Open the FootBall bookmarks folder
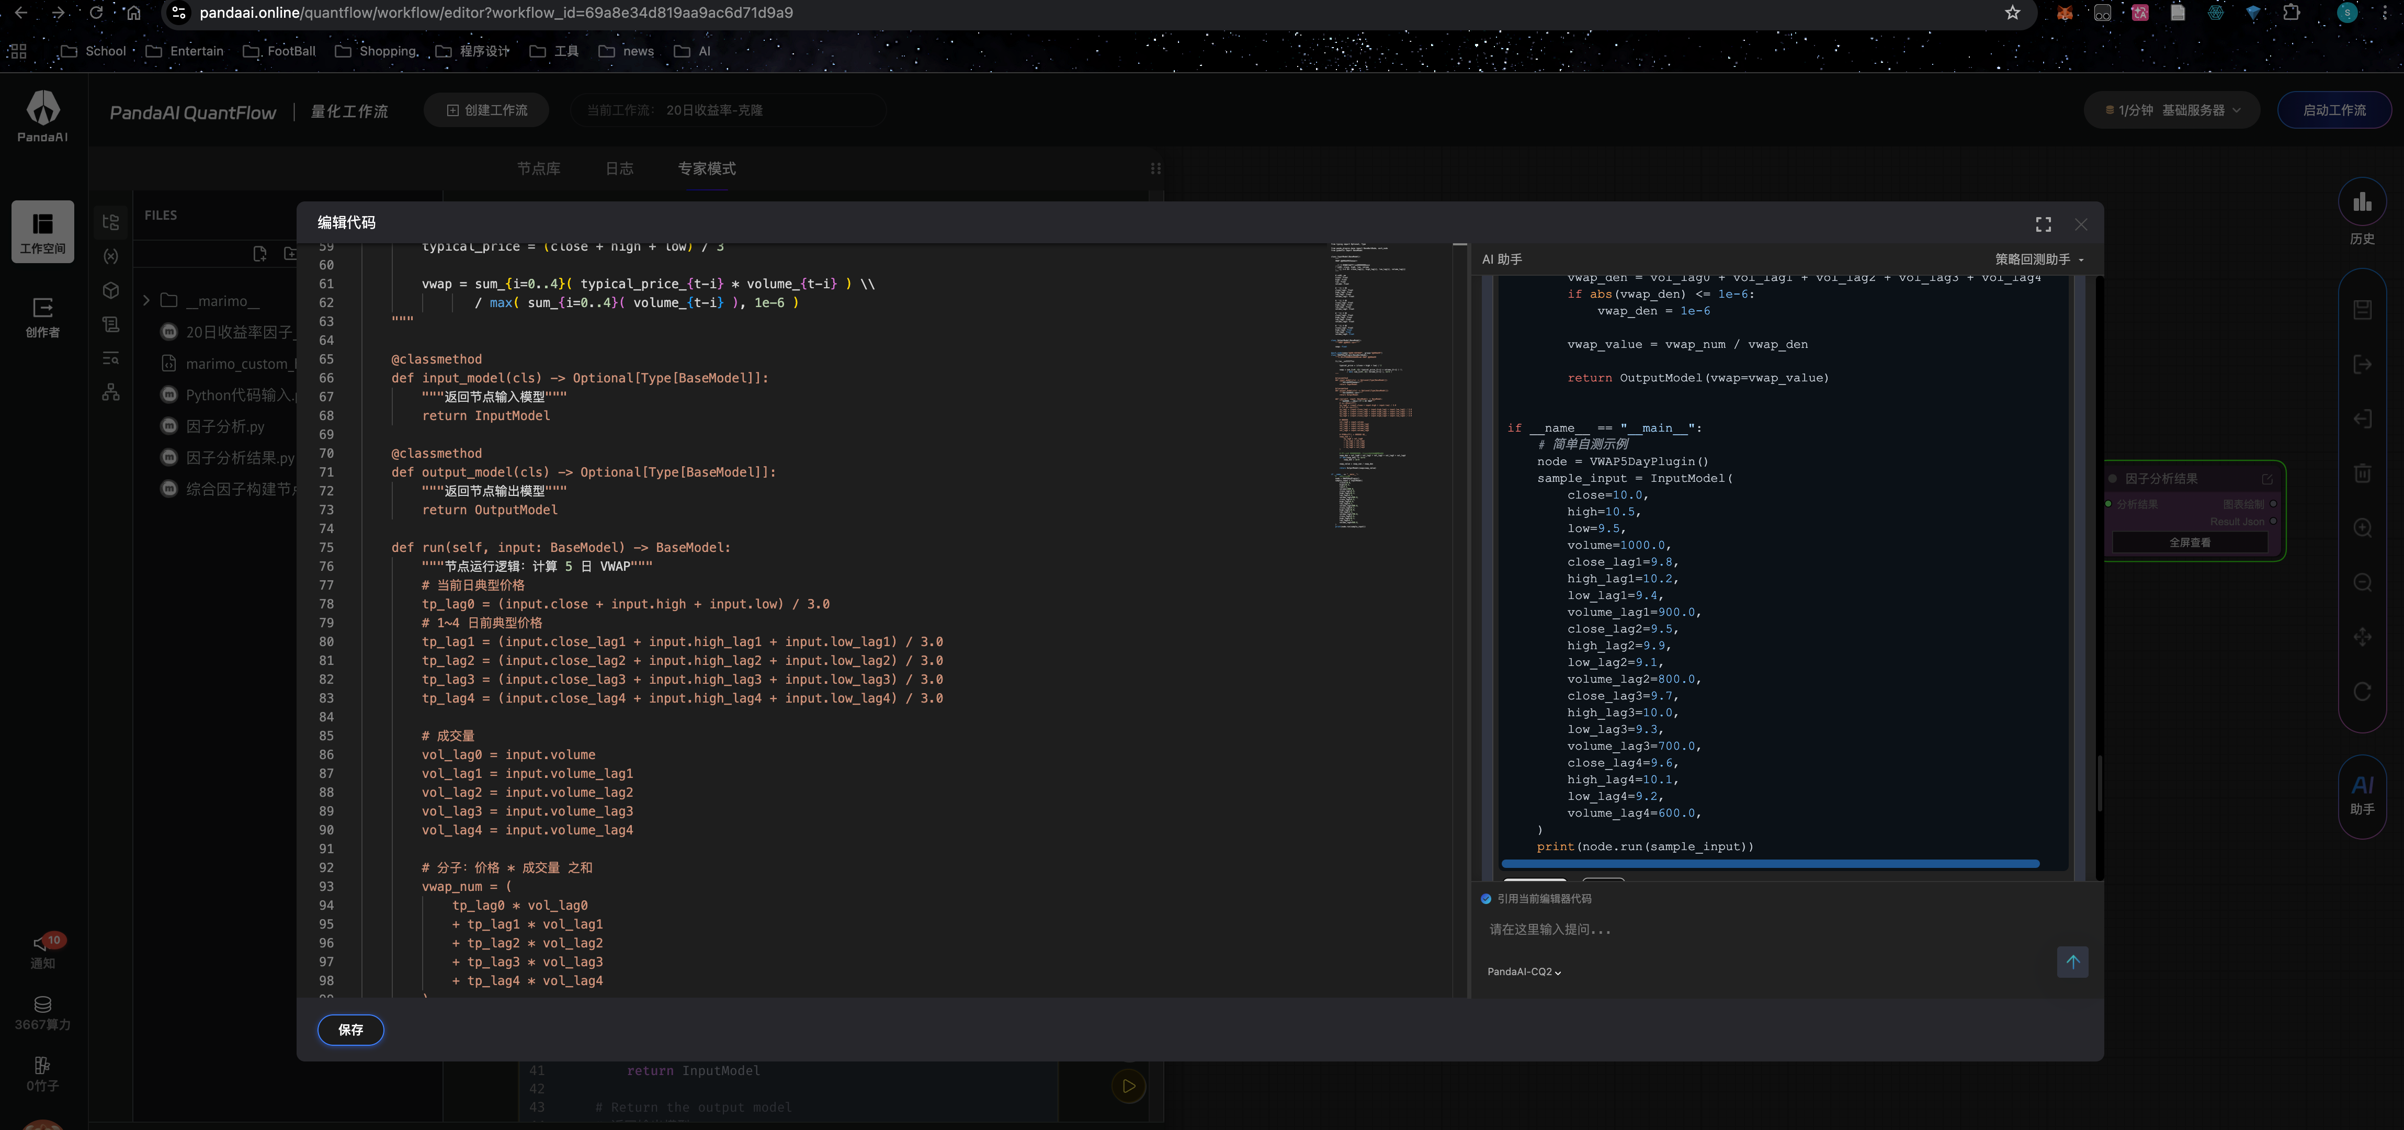Viewport: 2404px width, 1130px height. pyautogui.click(x=279, y=51)
